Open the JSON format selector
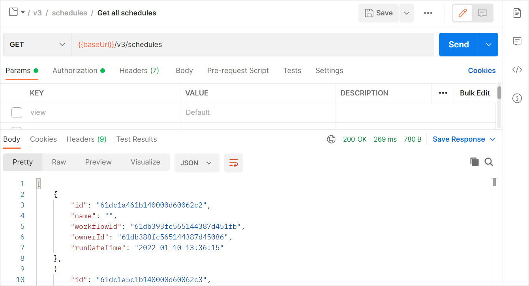Image resolution: width=529 pixels, height=286 pixels. (x=197, y=163)
